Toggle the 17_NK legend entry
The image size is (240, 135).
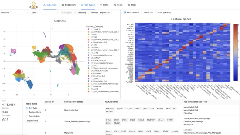(92, 37)
